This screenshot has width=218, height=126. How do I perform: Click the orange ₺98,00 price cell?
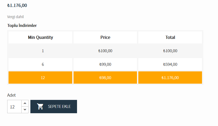click(105, 78)
